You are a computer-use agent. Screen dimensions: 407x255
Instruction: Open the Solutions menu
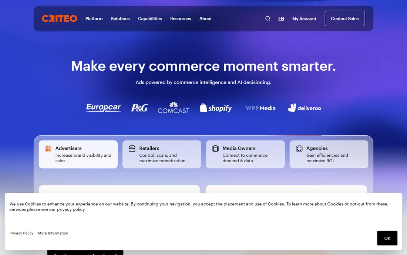(120, 19)
